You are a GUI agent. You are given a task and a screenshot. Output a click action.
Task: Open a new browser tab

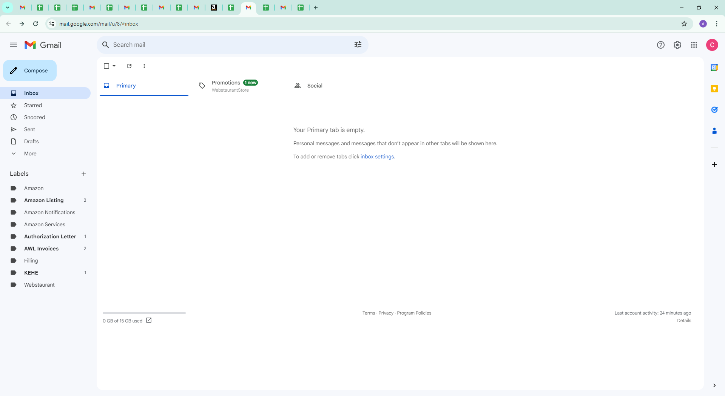[x=316, y=8]
